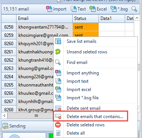
Task: Select row header 8266
Action: pos(9,93)
